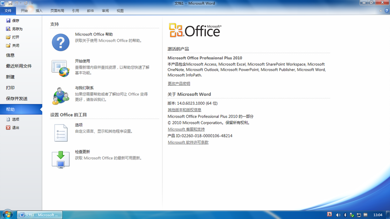The width and height of the screenshot is (390, 219).
Task: Click the 开始使用 globe icon
Action: coord(61,68)
